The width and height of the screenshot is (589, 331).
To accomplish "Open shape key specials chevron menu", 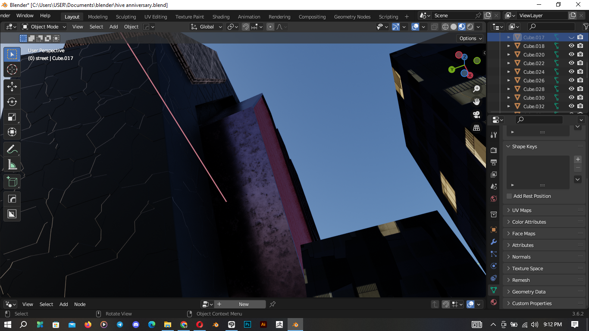I will (578, 179).
